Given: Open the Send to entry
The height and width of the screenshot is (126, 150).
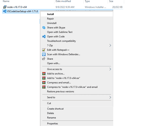Looking at the screenshot, I should [x=77, y=97].
